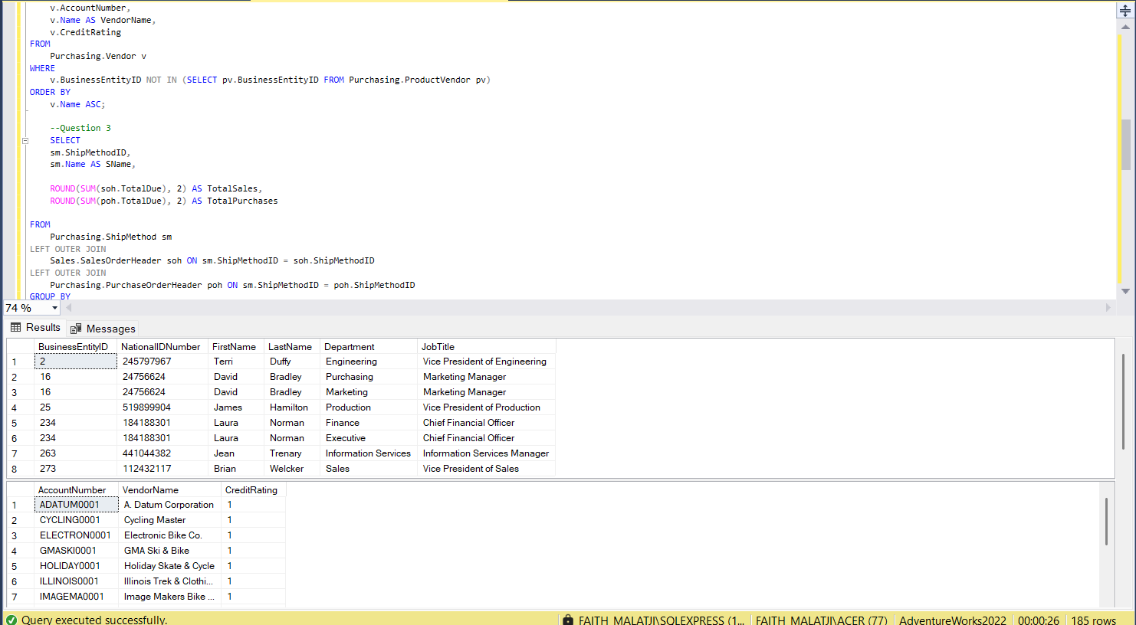Viewport: 1136px width, 625px height.
Task: Click the lock icon in status bar
Action: (x=568, y=620)
